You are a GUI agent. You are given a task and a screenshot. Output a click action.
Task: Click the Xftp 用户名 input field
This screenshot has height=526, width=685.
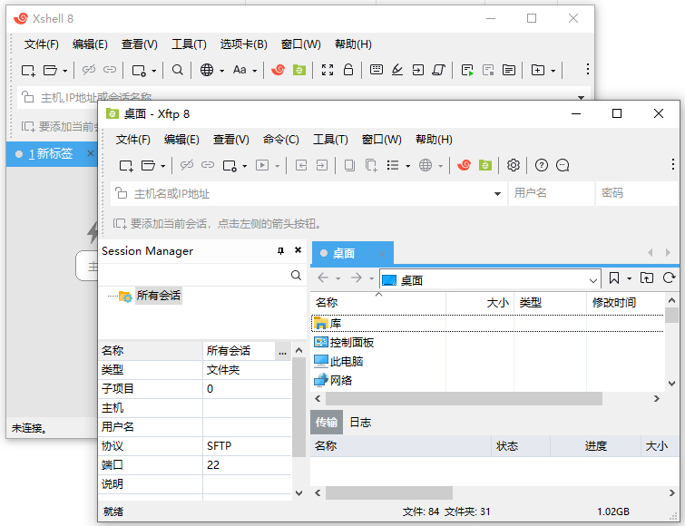click(x=552, y=193)
